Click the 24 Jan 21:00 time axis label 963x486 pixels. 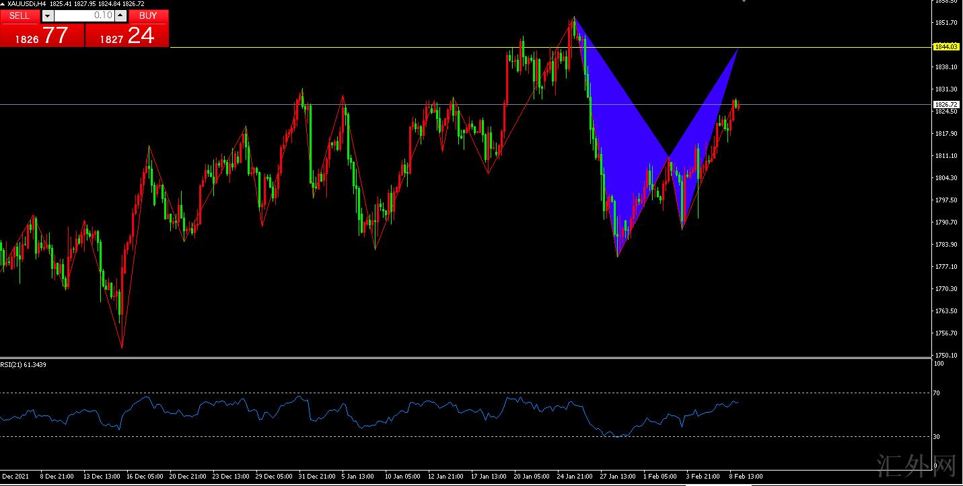click(575, 476)
